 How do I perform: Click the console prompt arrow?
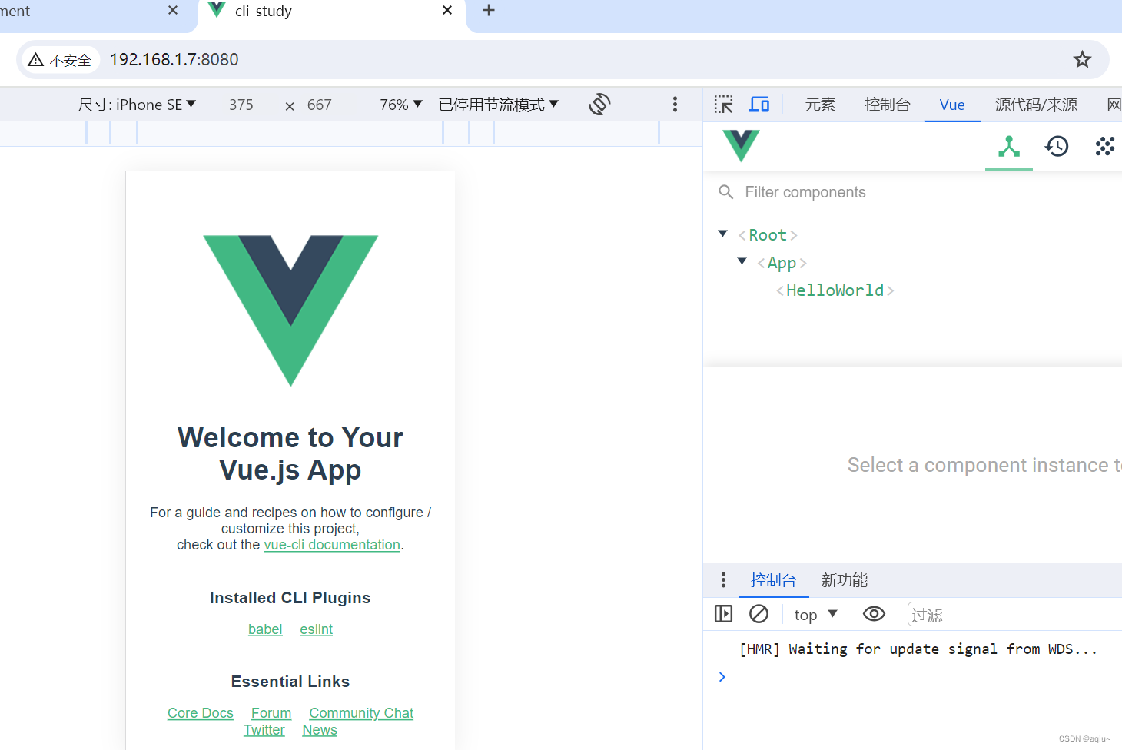click(722, 677)
